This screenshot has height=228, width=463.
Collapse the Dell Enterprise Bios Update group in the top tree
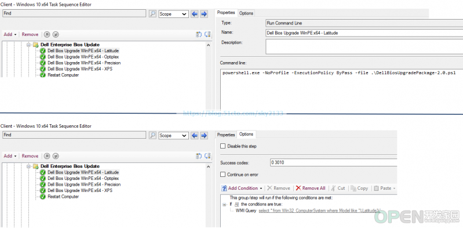click(28, 45)
